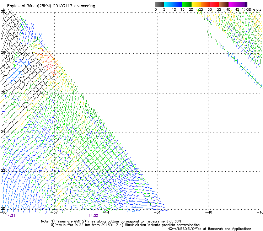This screenshot has width=263, height=231.
Task: Click the Rapidscat Winds(25KM) 20150117 descending title
Action: [x=51, y=6]
